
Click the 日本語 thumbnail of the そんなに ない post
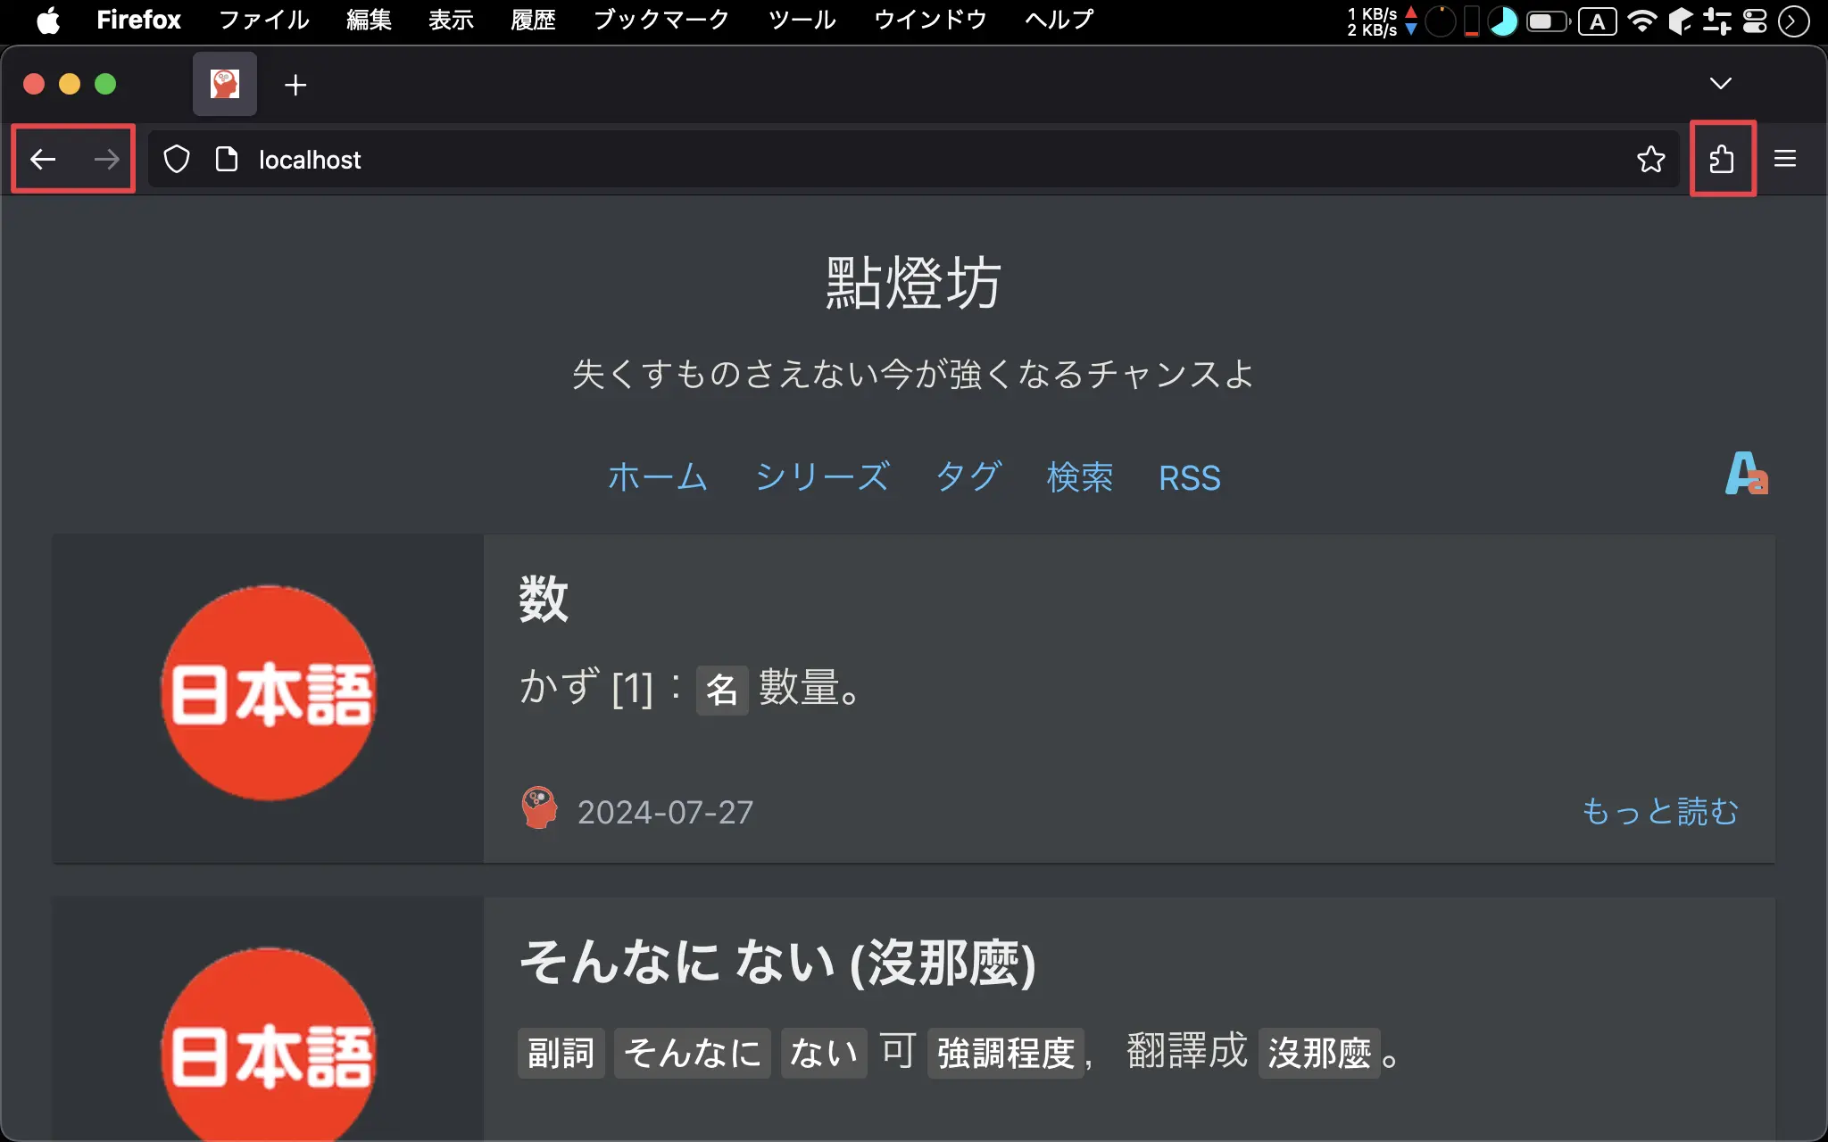tap(269, 1046)
